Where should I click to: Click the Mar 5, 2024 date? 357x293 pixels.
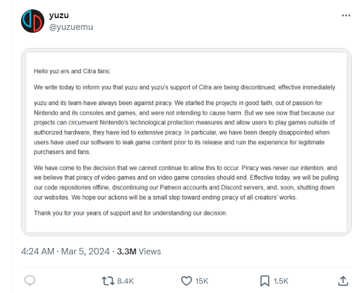85,251
